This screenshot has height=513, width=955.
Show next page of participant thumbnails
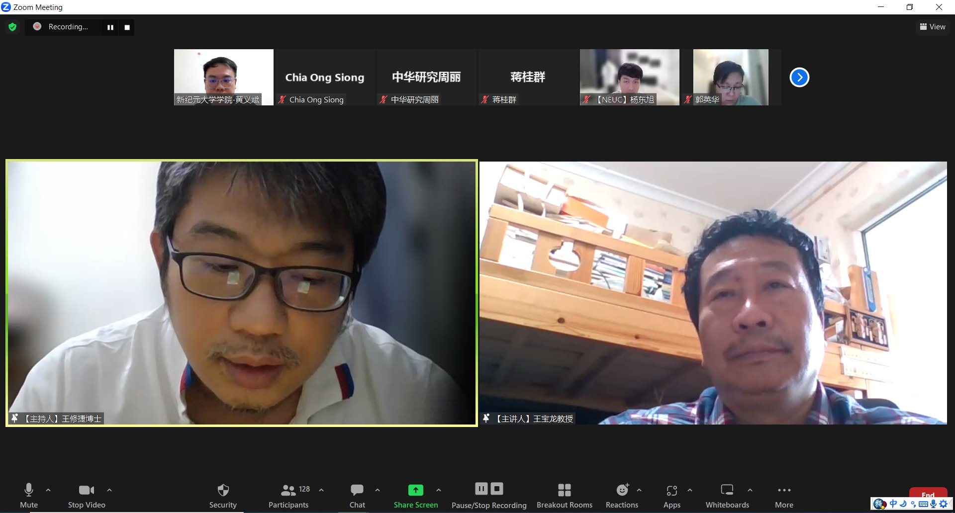(x=799, y=77)
